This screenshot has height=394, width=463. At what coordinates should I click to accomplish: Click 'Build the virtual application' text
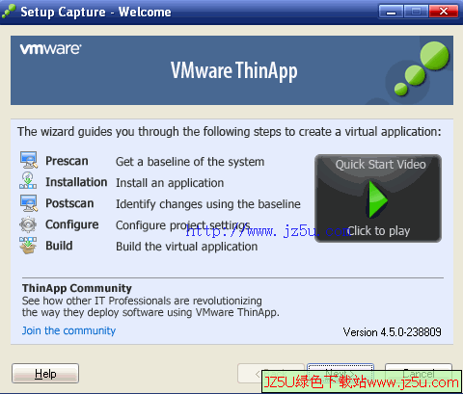click(186, 247)
